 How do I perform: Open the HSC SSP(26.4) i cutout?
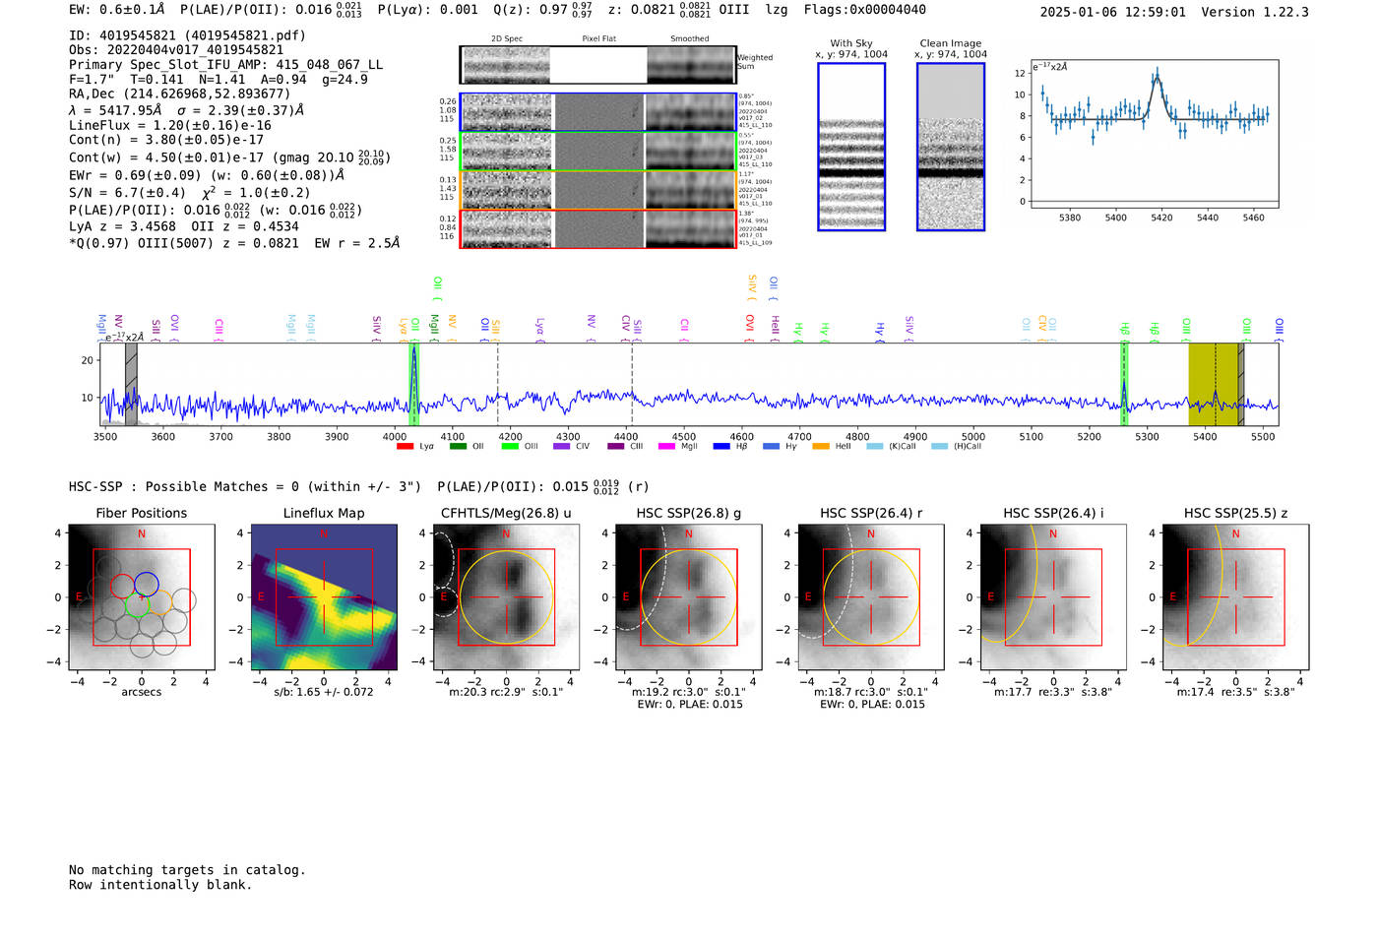[1053, 597]
